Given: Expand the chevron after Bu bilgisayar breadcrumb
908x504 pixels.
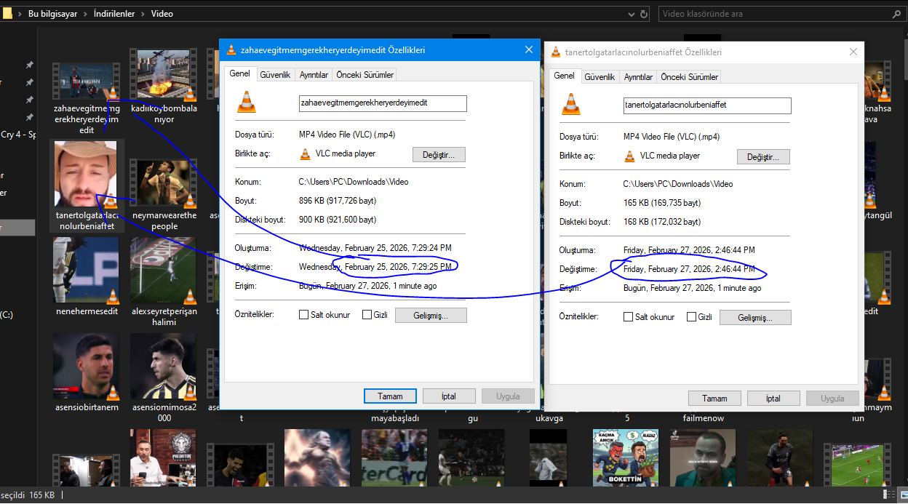Looking at the screenshot, I should pos(85,14).
